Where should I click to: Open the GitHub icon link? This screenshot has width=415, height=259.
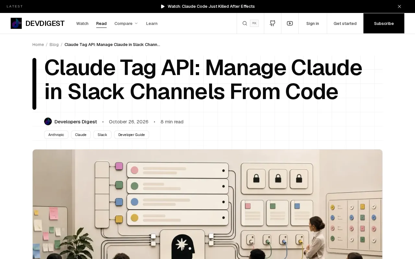pyautogui.click(x=273, y=23)
